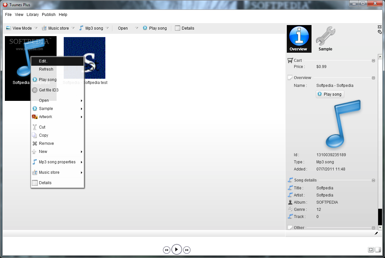Click the Cart shopping cart icon

click(x=290, y=60)
